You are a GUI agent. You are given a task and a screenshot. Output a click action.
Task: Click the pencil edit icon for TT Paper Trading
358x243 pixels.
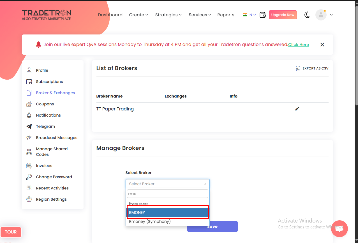point(297,109)
